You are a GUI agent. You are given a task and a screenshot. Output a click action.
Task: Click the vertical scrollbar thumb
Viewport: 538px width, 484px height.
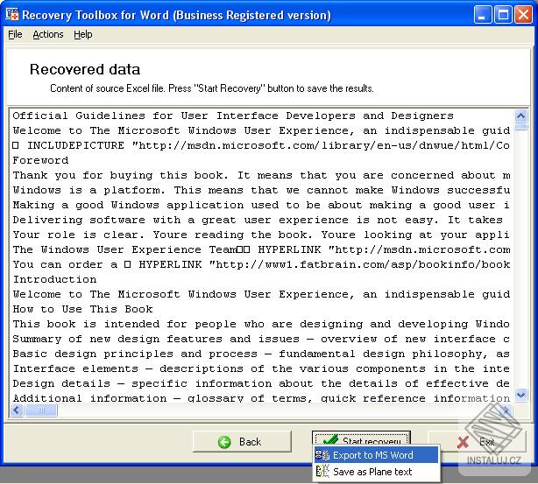pyautogui.click(x=520, y=128)
